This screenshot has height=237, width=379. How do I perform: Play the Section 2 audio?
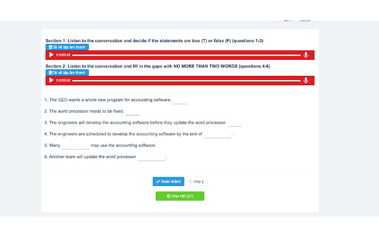(52, 81)
